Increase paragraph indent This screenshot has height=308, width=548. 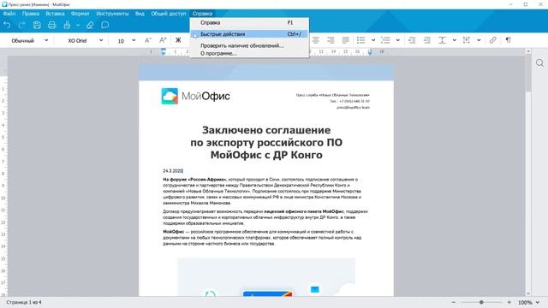coord(427,40)
